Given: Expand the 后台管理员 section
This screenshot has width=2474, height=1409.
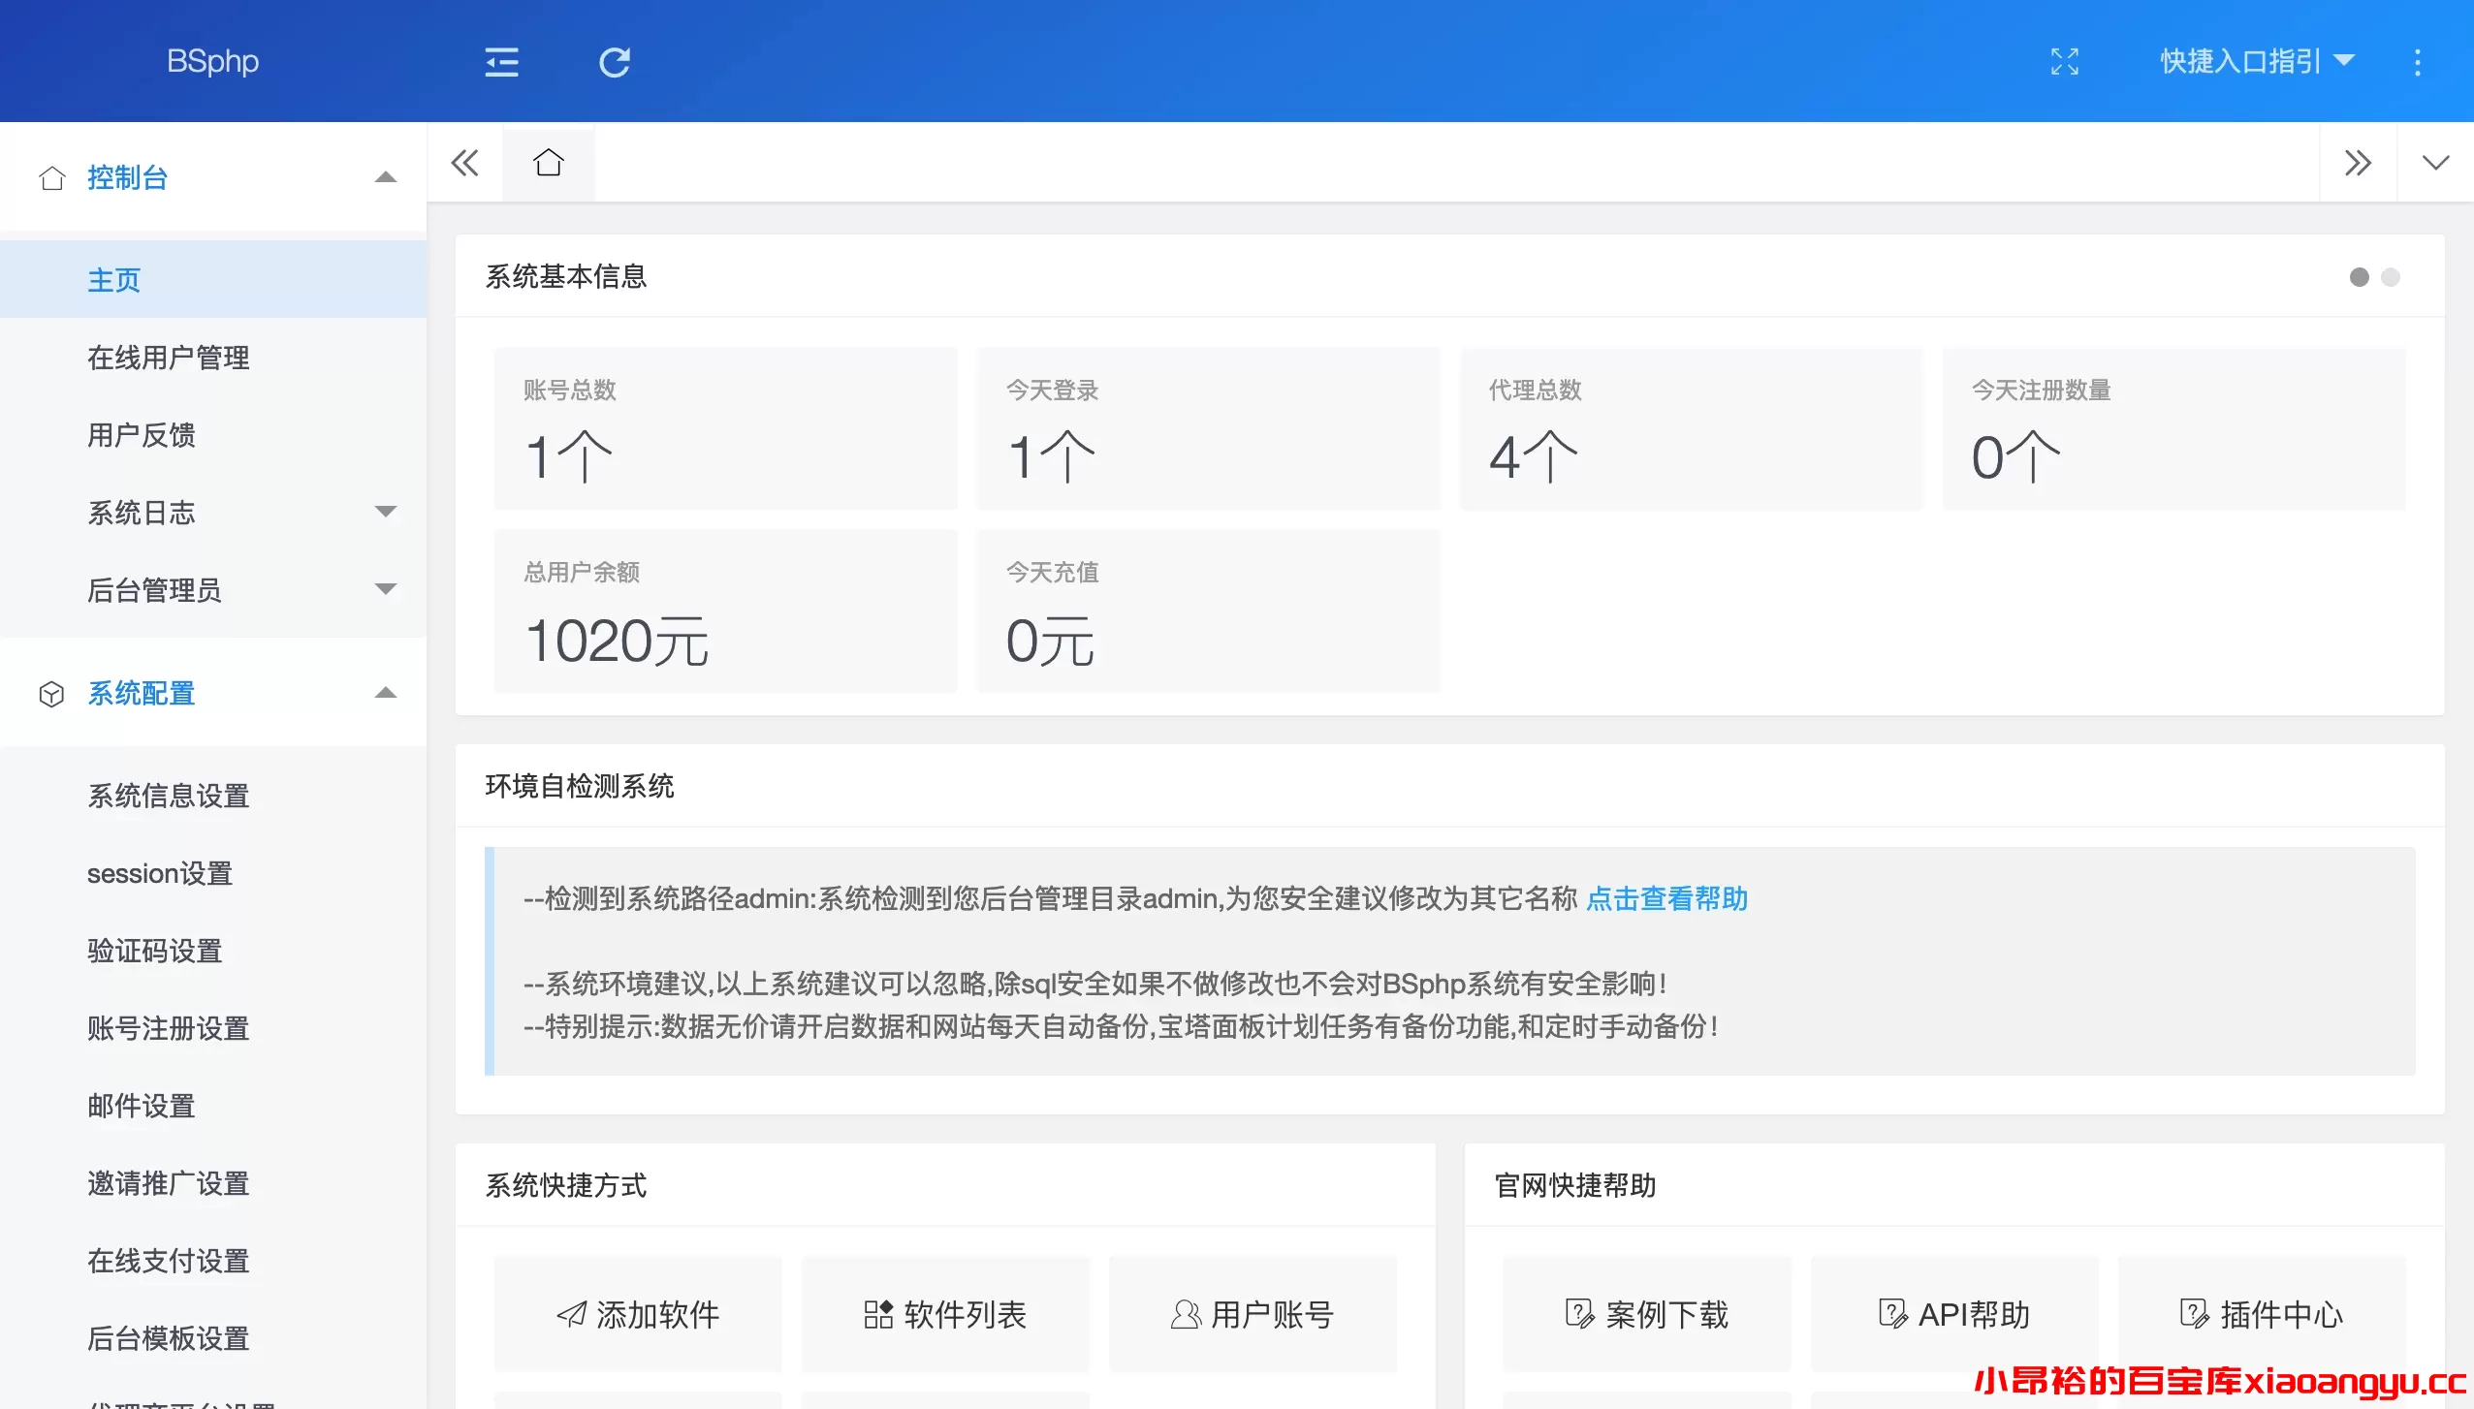Looking at the screenshot, I should pos(386,590).
